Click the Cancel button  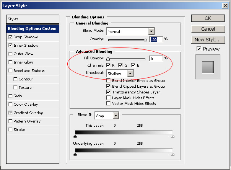(208, 29)
